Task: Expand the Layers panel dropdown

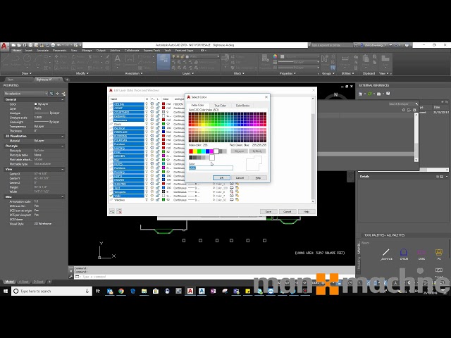Action: point(188,73)
